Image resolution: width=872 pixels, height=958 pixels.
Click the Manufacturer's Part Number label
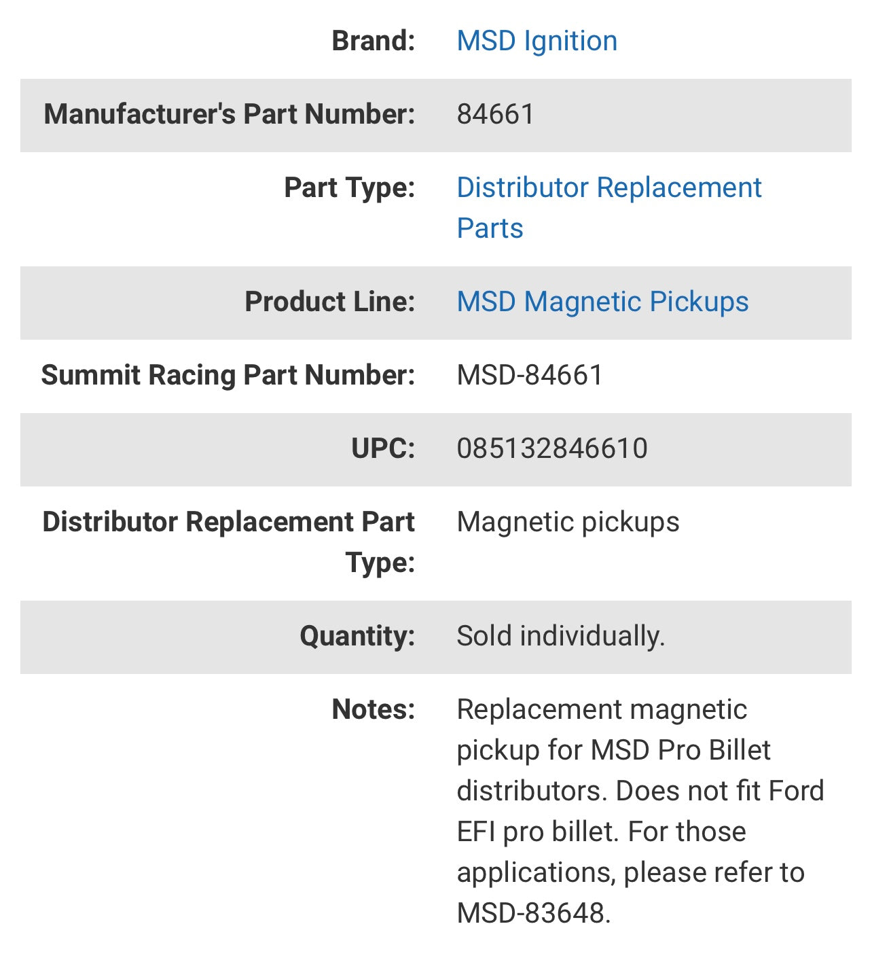click(229, 114)
